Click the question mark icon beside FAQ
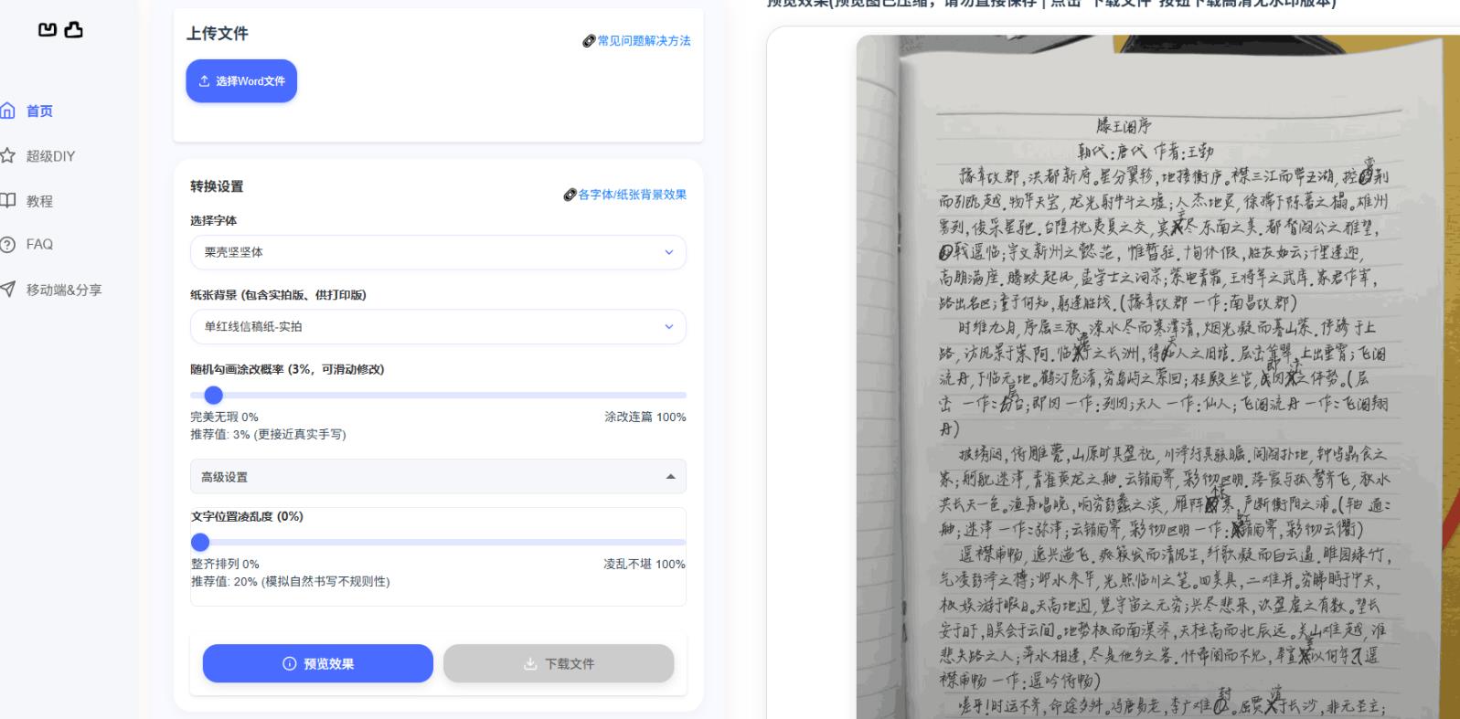The image size is (1460, 719). click(x=7, y=244)
